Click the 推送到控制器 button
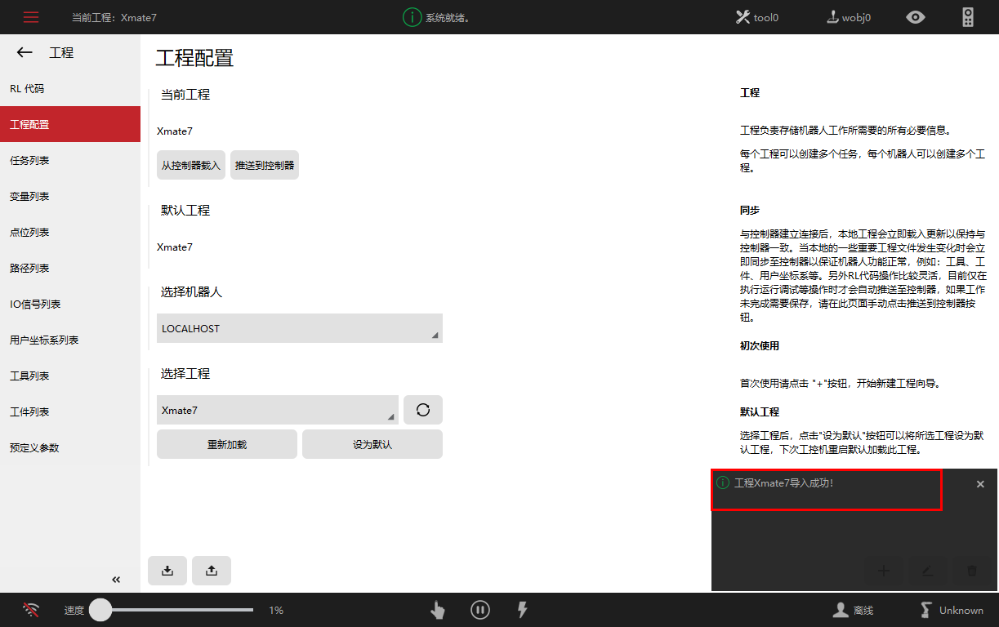 (x=264, y=164)
